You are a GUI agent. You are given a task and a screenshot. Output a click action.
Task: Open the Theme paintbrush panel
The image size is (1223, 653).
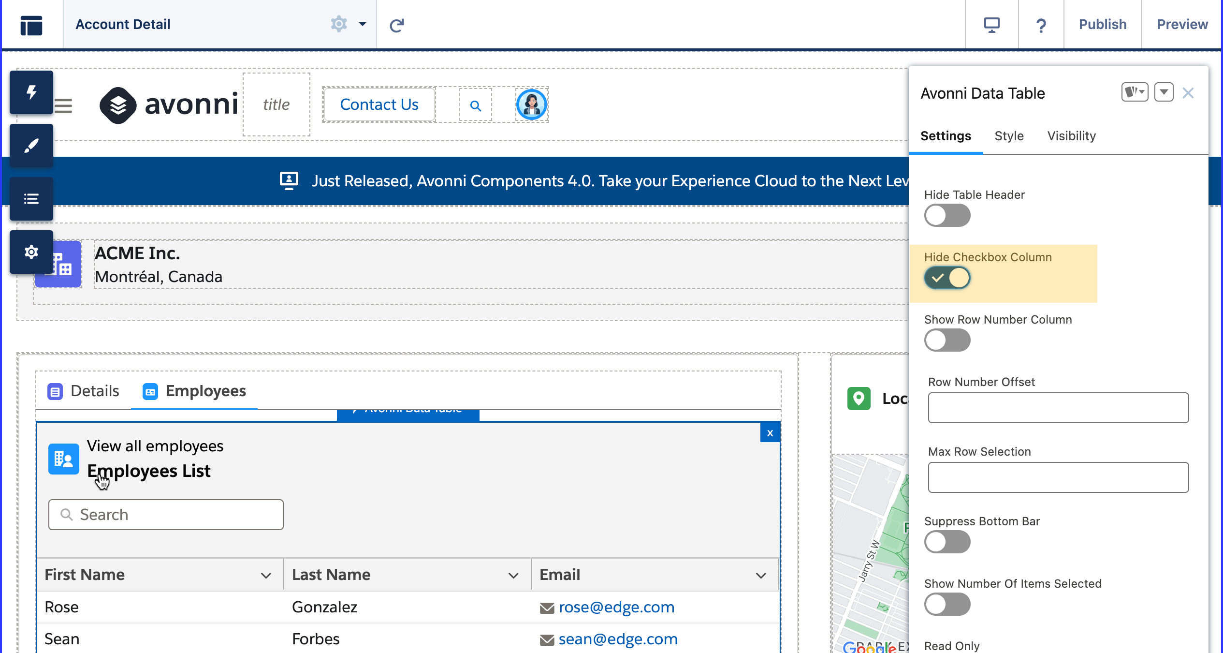31,146
